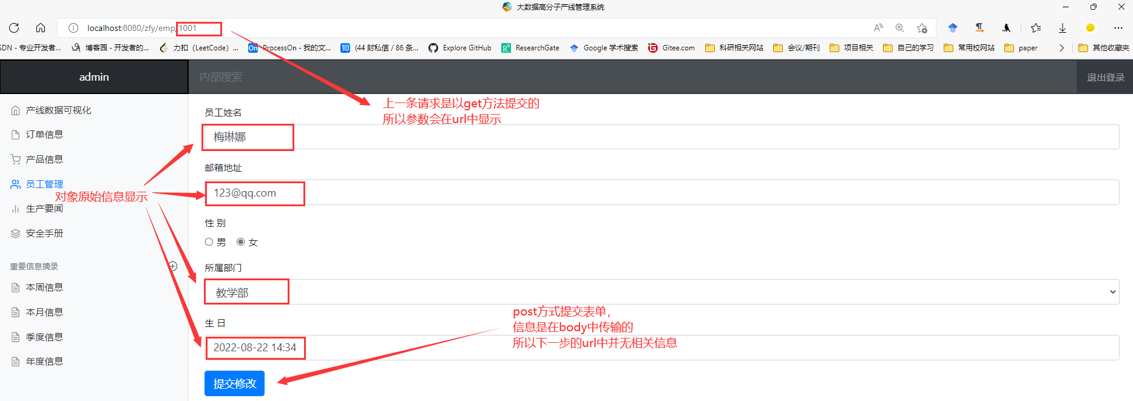Open 员工管理 in the sidebar

(x=44, y=184)
